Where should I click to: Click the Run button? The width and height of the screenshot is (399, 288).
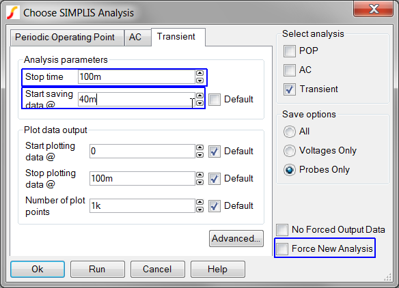[x=98, y=269]
